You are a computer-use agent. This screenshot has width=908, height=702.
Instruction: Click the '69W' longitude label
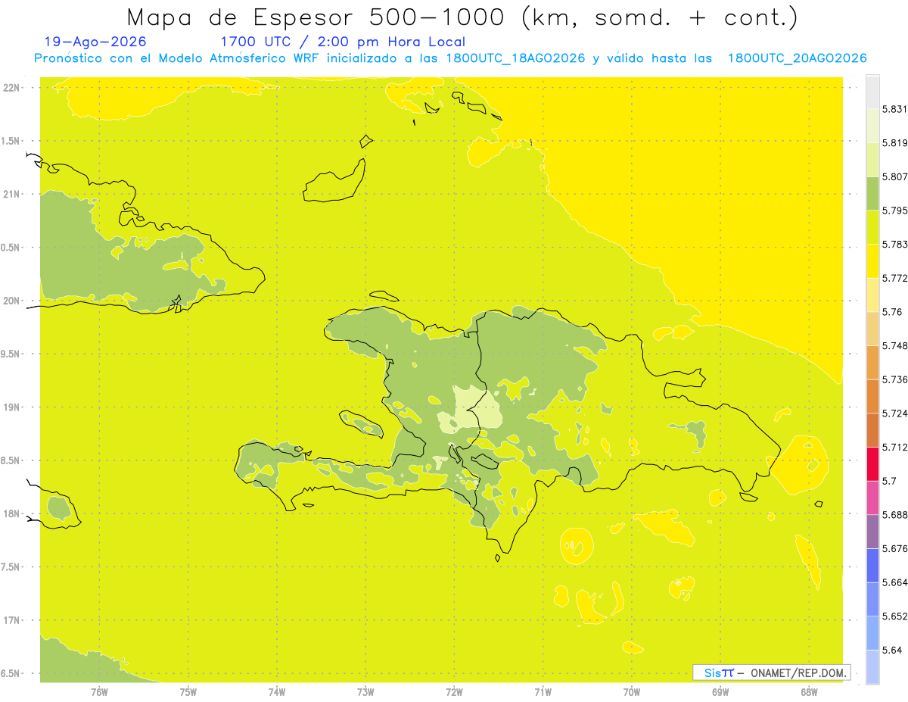tap(720, 691)
